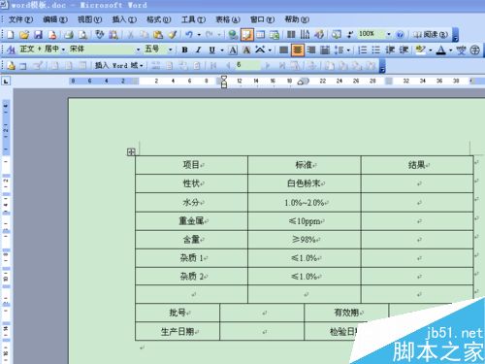Open font color dropdown arrow
This screenshot has height=364, width=485.
(450, 50)
